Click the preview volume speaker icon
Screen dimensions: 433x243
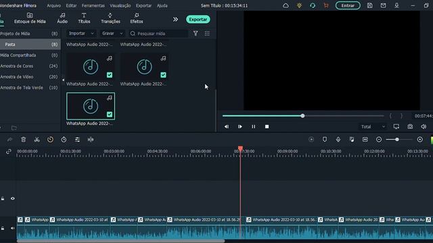[x=424, y=126]
